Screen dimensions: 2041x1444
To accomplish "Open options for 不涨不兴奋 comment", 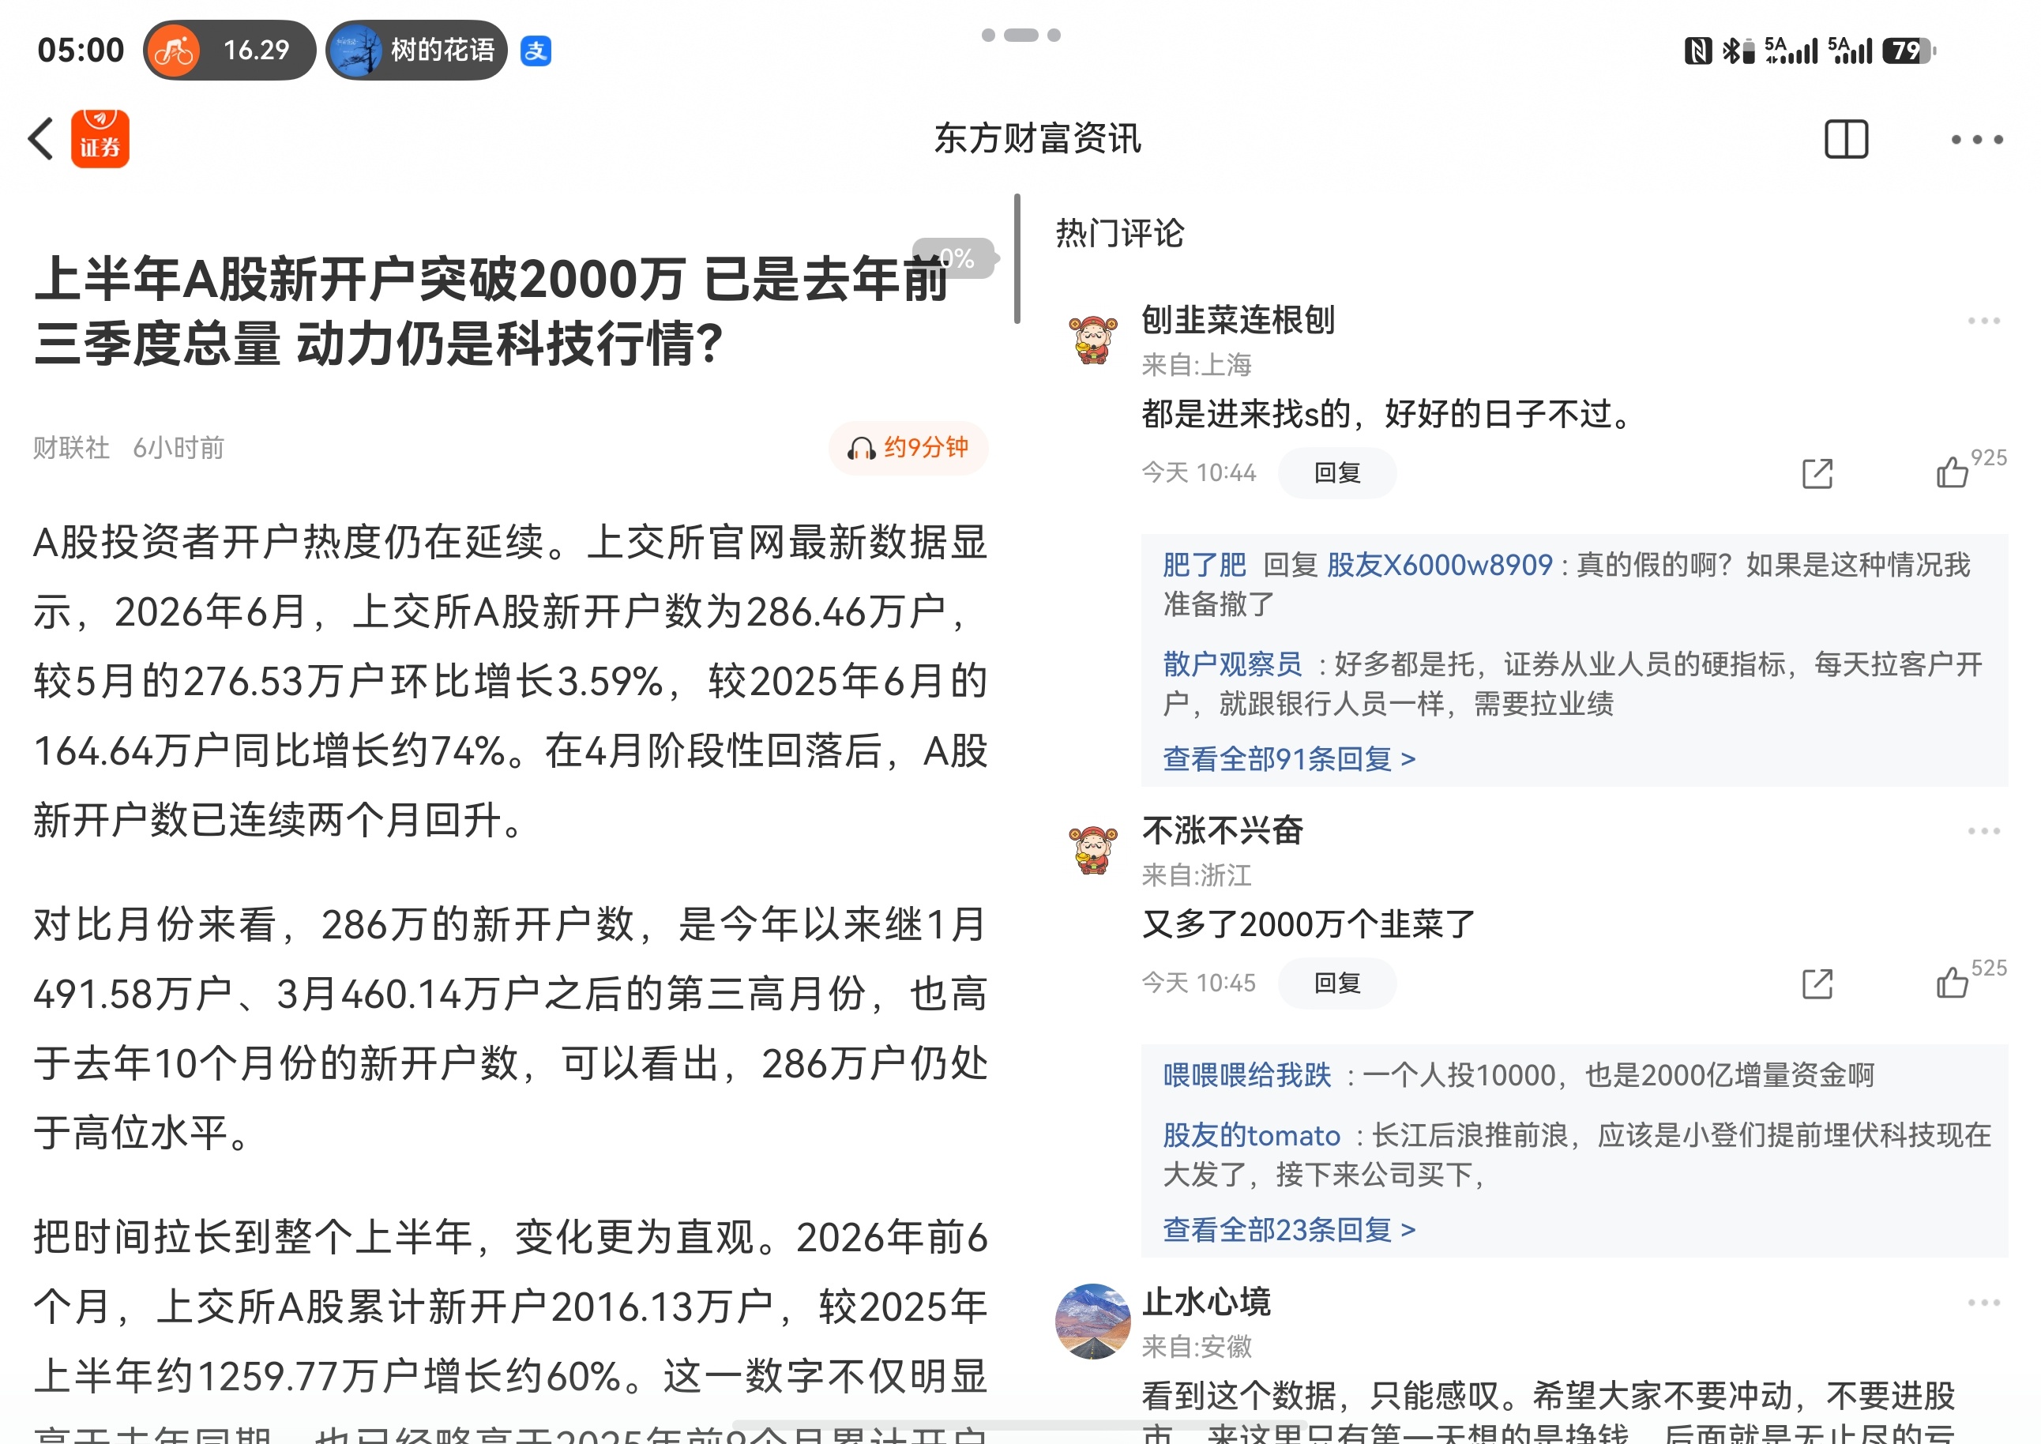I will (x=1983, y=830).
